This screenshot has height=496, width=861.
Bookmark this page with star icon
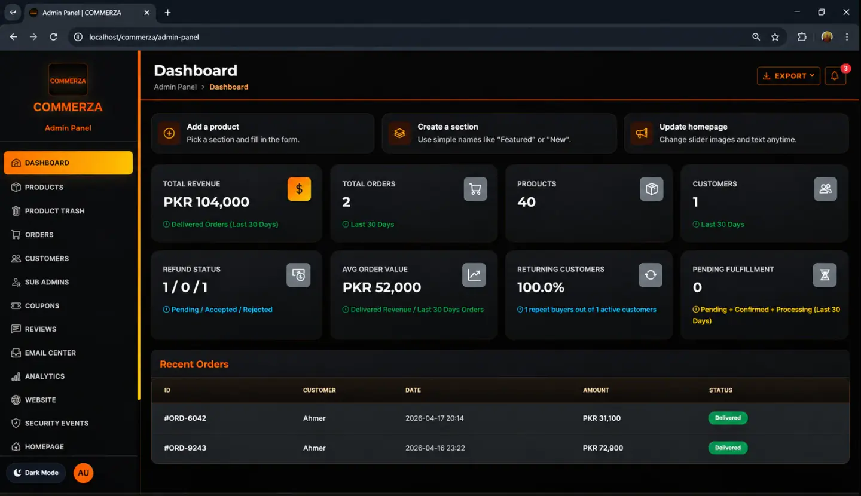pos(775,37)
